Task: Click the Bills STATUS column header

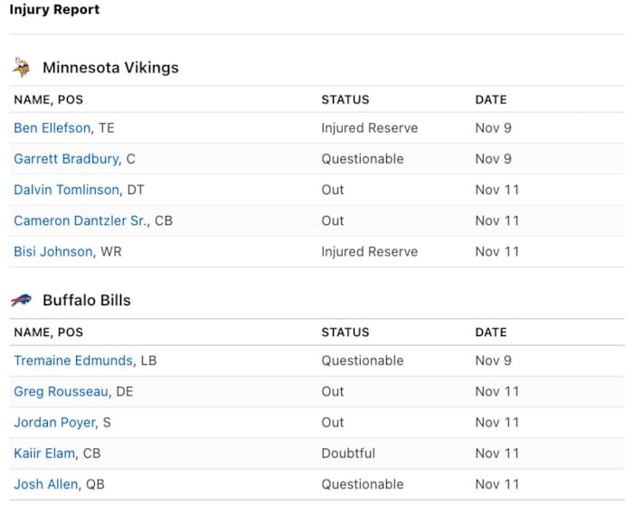Action: 345,332
